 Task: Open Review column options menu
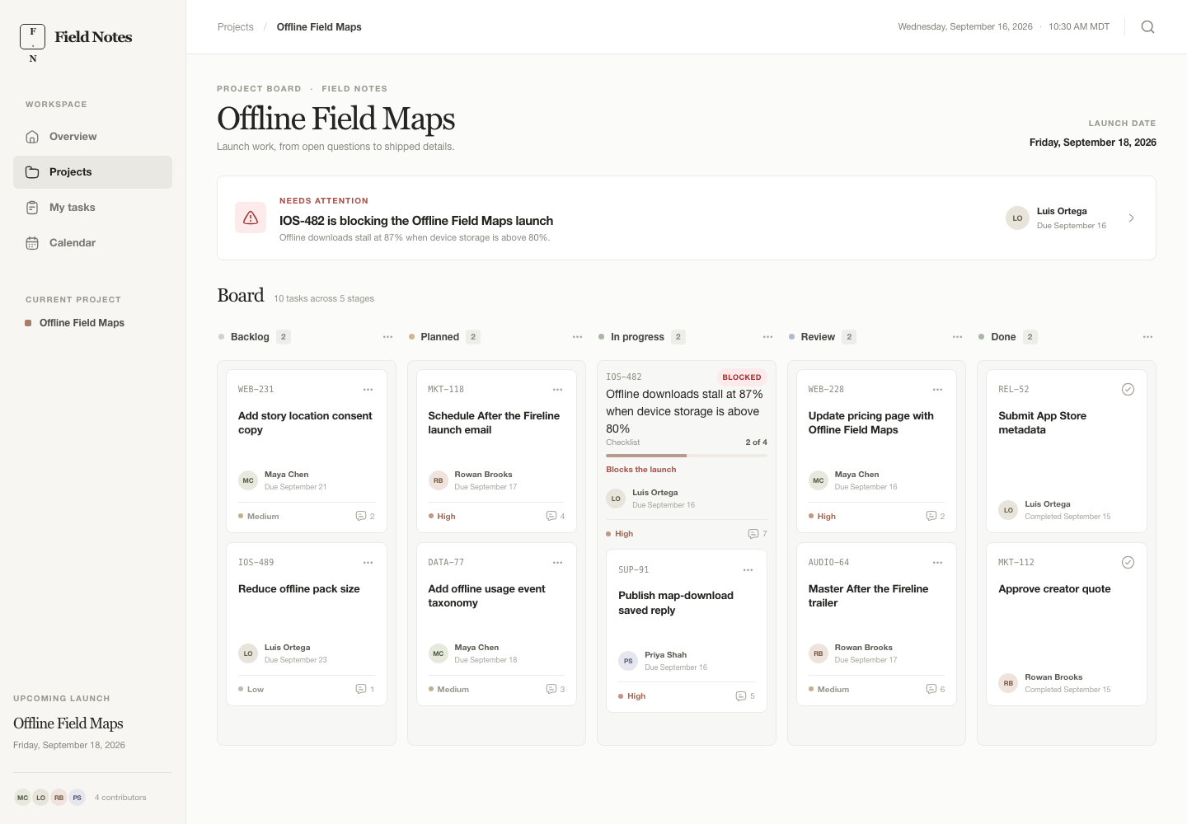coord(958,337)
